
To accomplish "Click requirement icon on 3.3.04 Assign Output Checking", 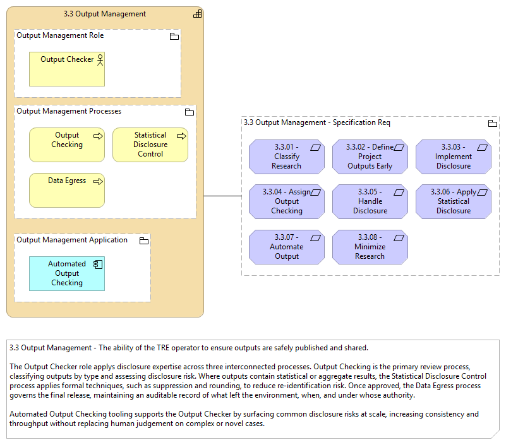I will (x=315, y=193).
